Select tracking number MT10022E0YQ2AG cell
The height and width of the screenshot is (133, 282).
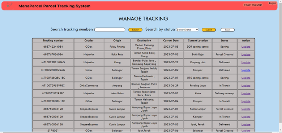coord(53,70)
